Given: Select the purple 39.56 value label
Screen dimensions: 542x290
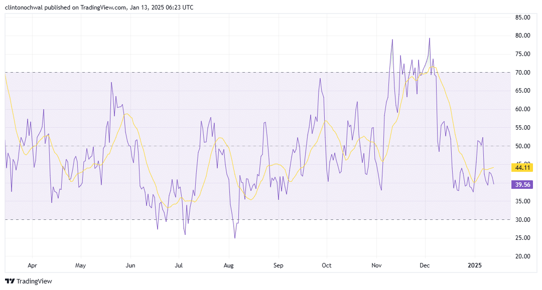Looking at the screenshot, I should point(522,184).
